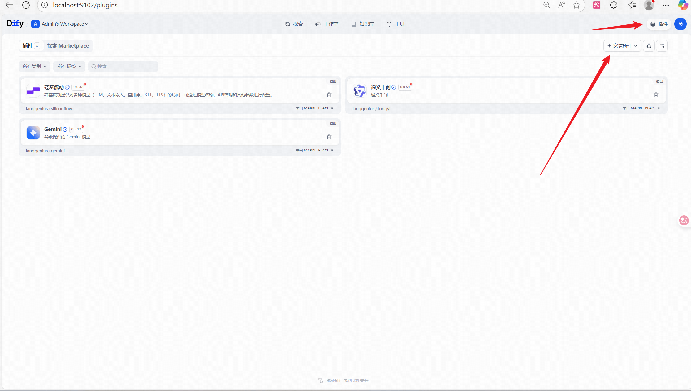Delete the 硅基流动 plugin via trash icon
The height and width of the screenshot is (391, 691).
coord(329,95)
